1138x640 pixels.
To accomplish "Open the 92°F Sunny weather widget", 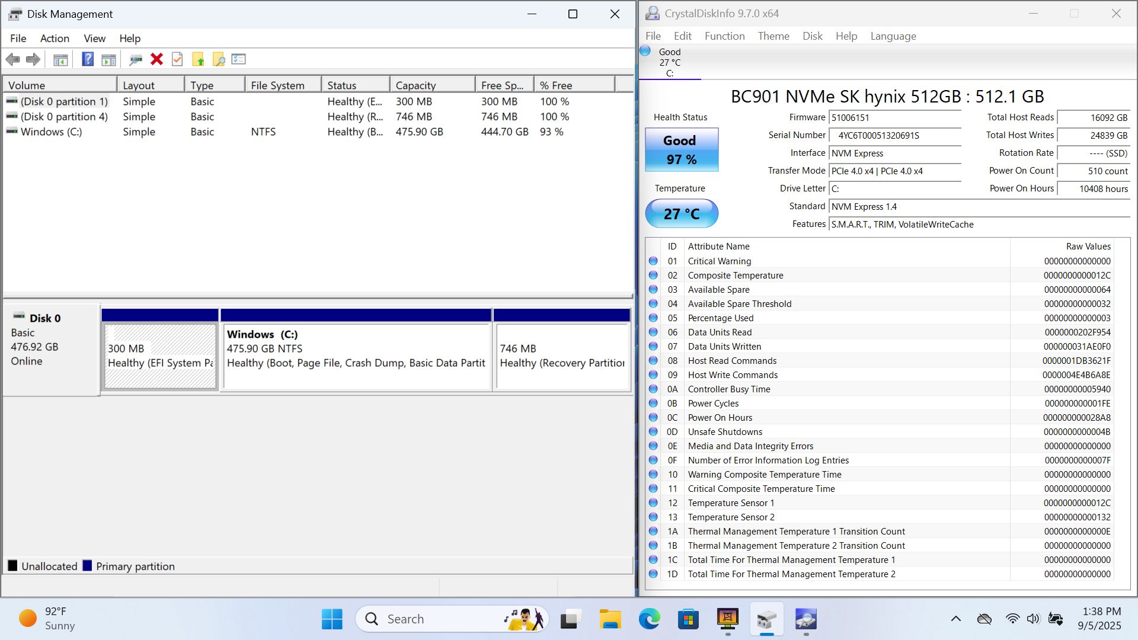I will coord(47,619).
